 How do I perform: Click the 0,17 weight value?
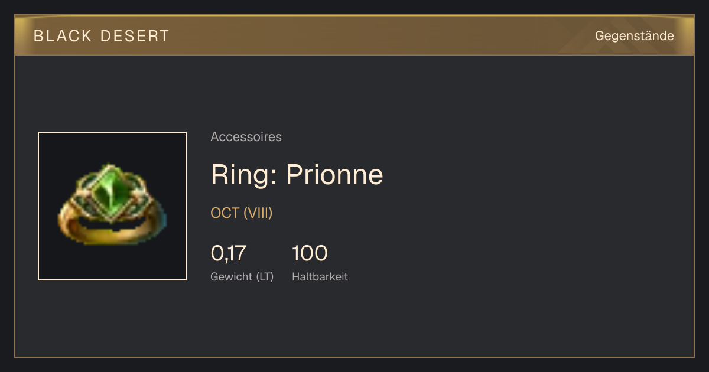click(x=228, y=253)
